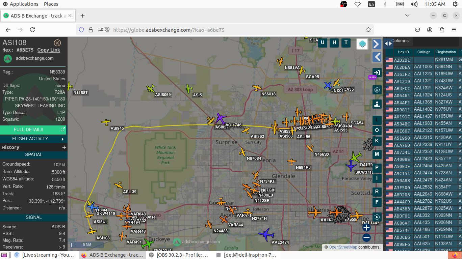462x259 pixels.
Task: Select the N24483 plane icon
Action: click(x=209, y=225)
